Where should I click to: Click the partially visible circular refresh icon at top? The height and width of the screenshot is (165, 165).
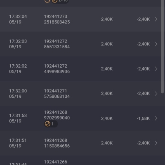point(47,1)
